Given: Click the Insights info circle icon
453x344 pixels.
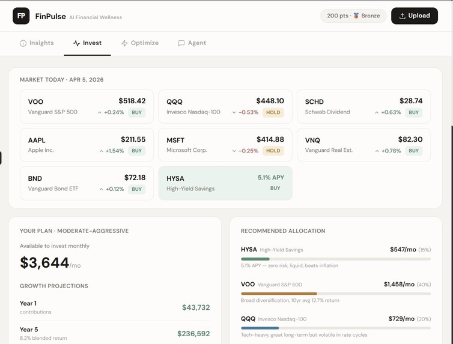Looking at the screenshot, I should [23, 43].
